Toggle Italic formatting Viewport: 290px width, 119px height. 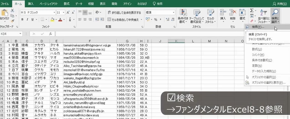27,19
